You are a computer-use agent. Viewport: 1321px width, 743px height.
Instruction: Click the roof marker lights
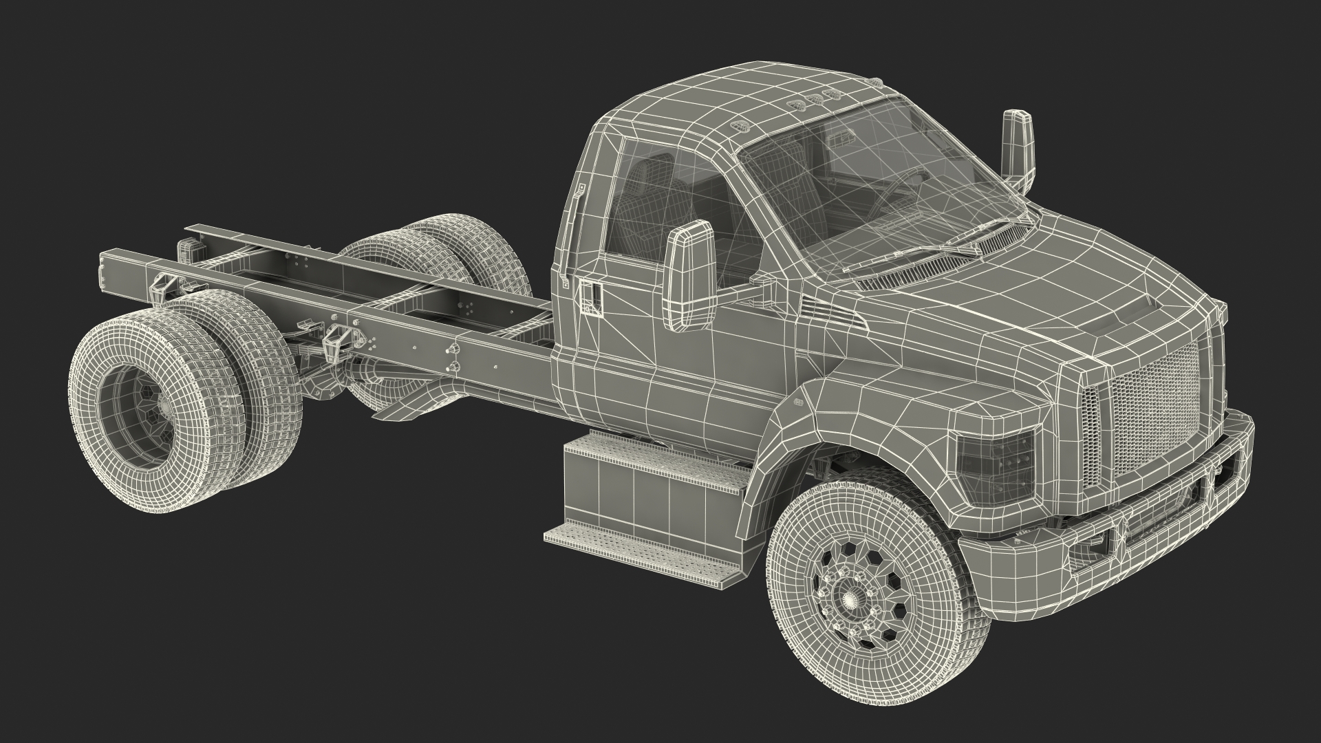(815, 99)
